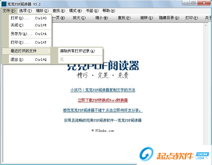The height and width of the screenshot is (165, 212).
Task: Click the 隐藏目录(D) toolbar button
Action: tap(169, 18)
